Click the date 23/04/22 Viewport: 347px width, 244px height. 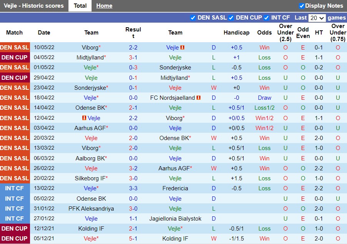click(44, 88)
